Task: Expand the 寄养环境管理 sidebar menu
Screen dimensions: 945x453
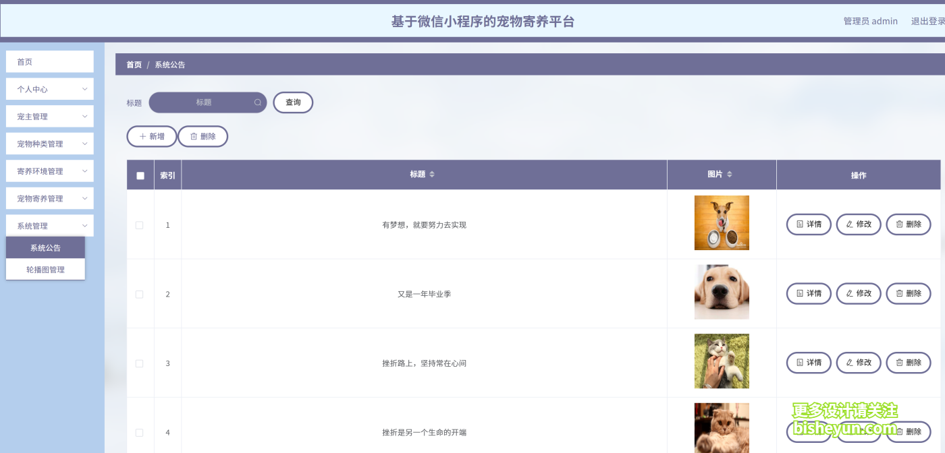Action: coord(50,171)
